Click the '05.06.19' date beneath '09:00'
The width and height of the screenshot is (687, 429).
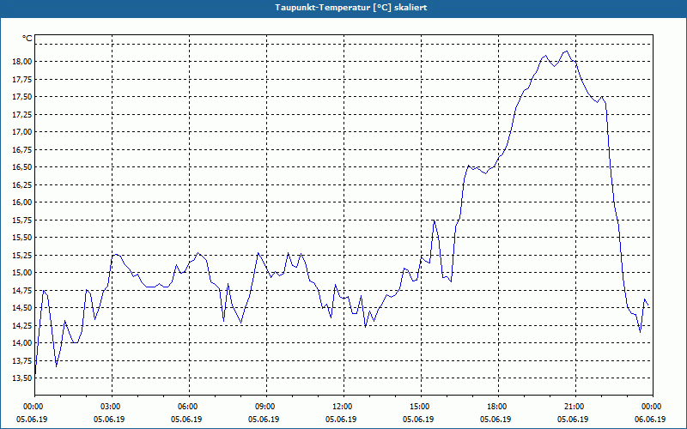[264, 420]
